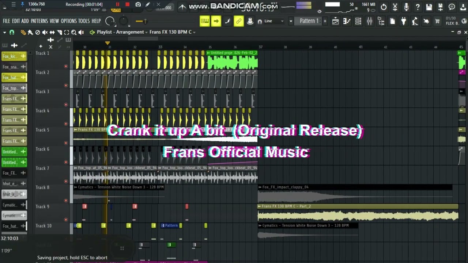Toggle mute dot on Track 1
This screenshot has height=263, width=468.
click(66, 66)
